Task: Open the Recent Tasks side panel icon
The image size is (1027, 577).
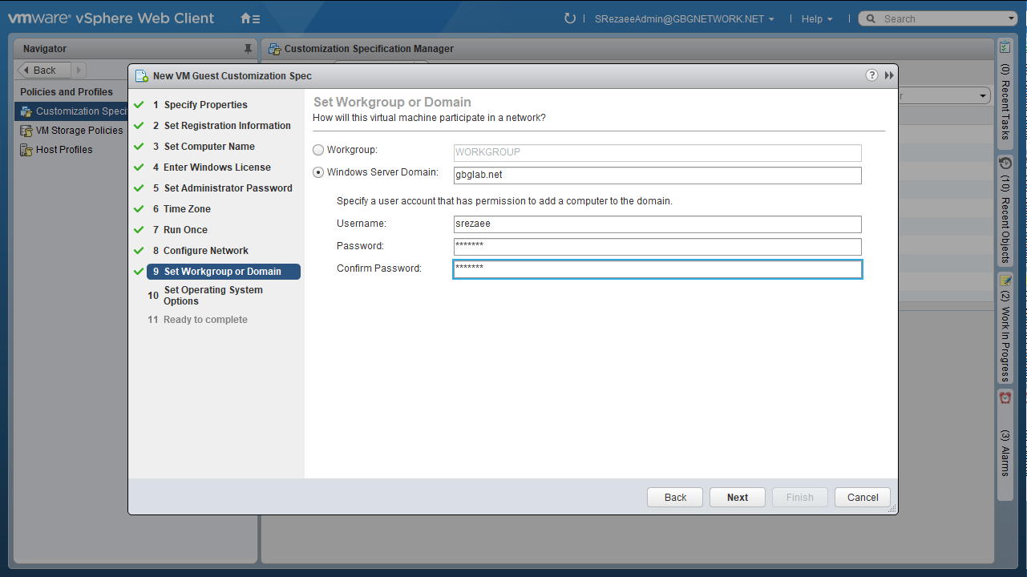Action: click(1005, 48)
